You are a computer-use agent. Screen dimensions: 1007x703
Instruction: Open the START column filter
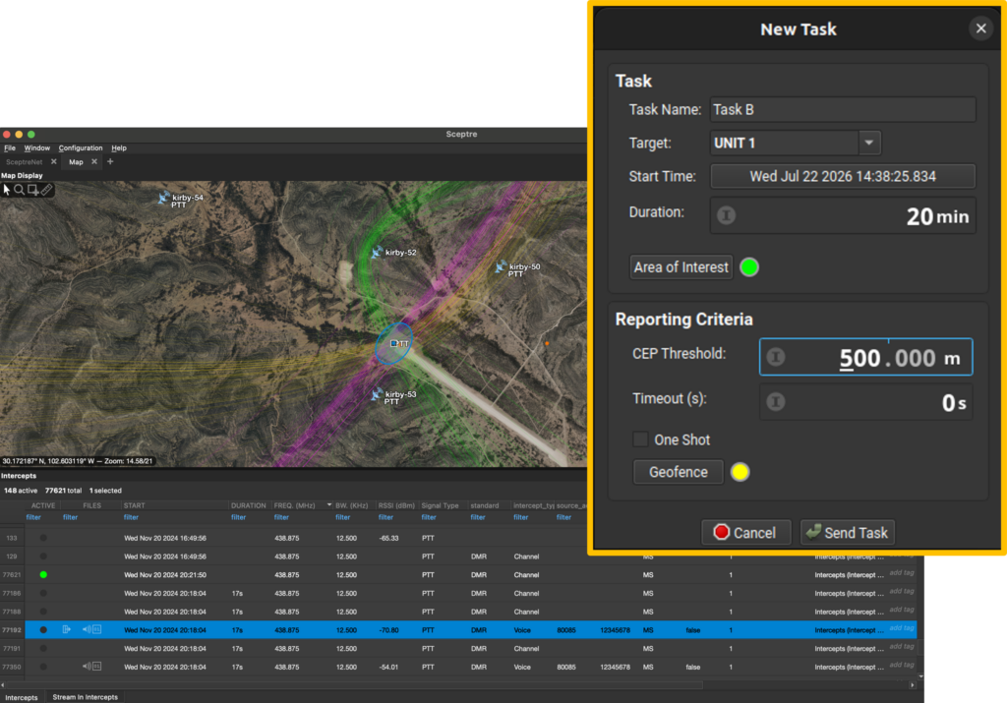coord(131,517)
